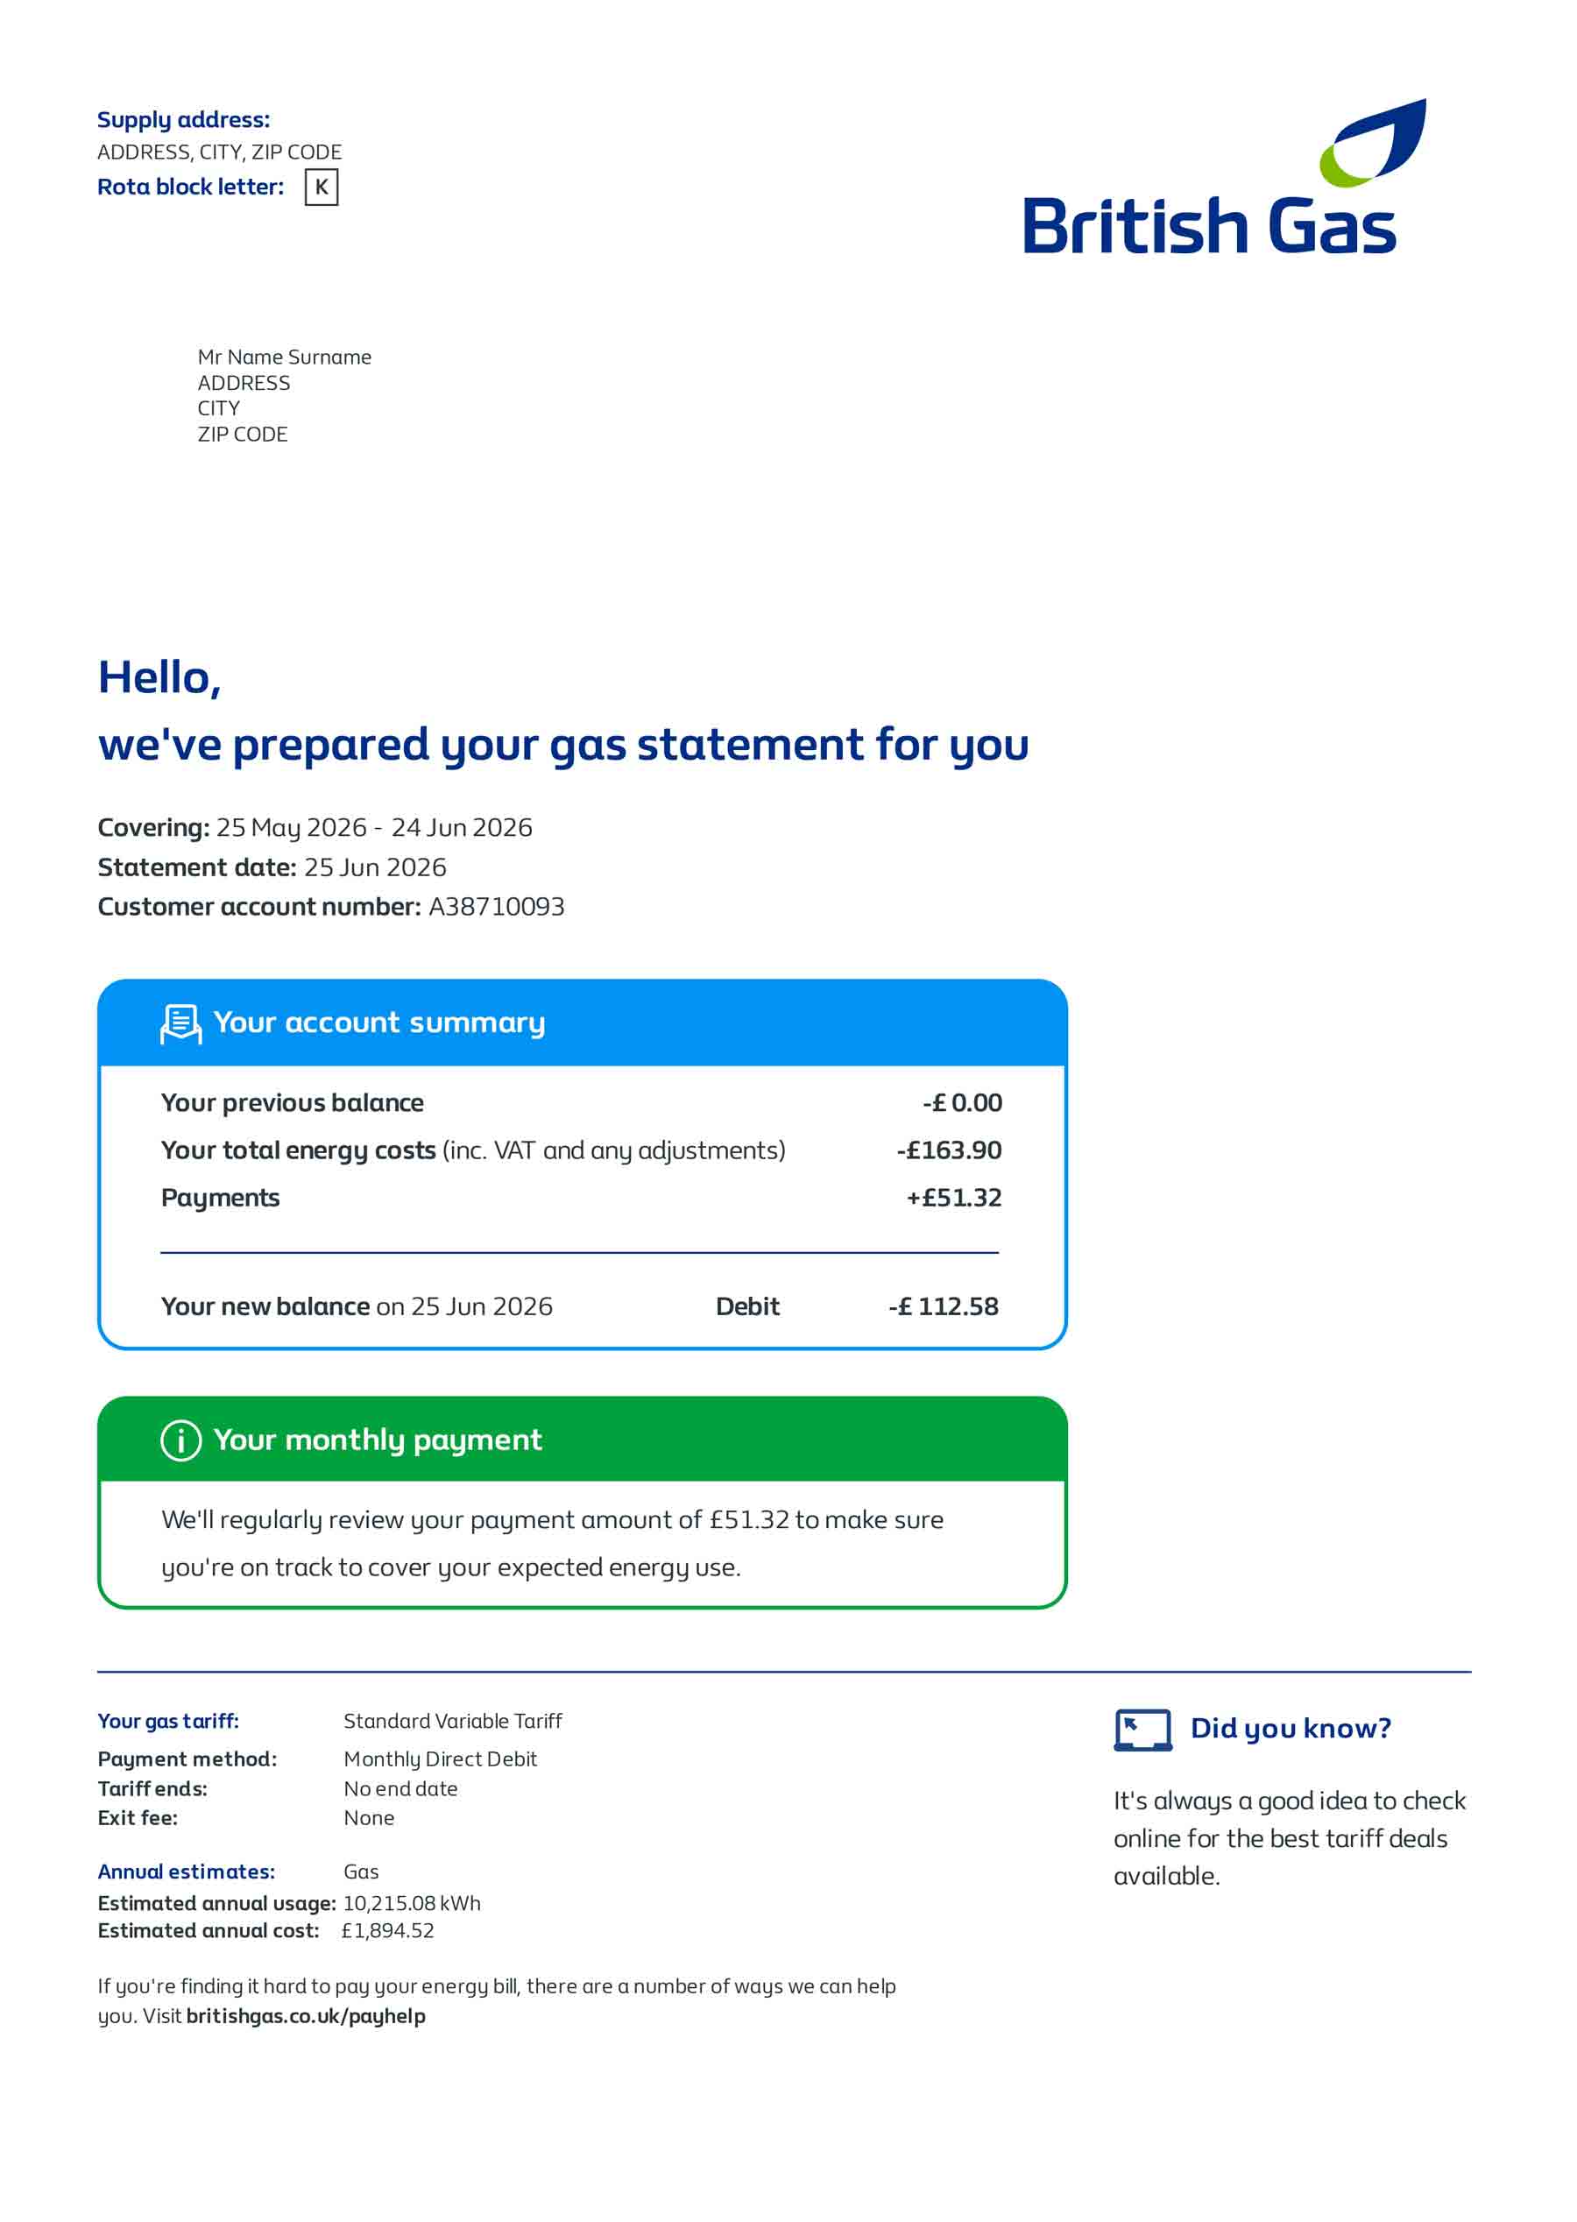Click the account summary document icon
Image resolution: width=1577 pixels, height=2222 pixels.
180,1023
